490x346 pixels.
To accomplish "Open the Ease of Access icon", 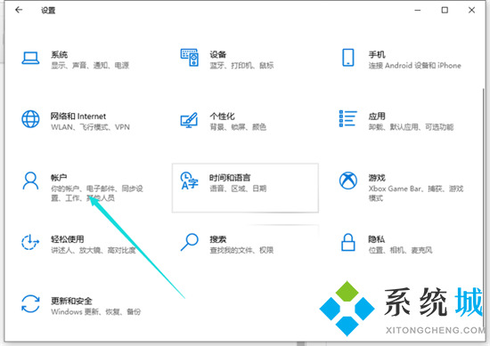I will (x=30, y=242).
